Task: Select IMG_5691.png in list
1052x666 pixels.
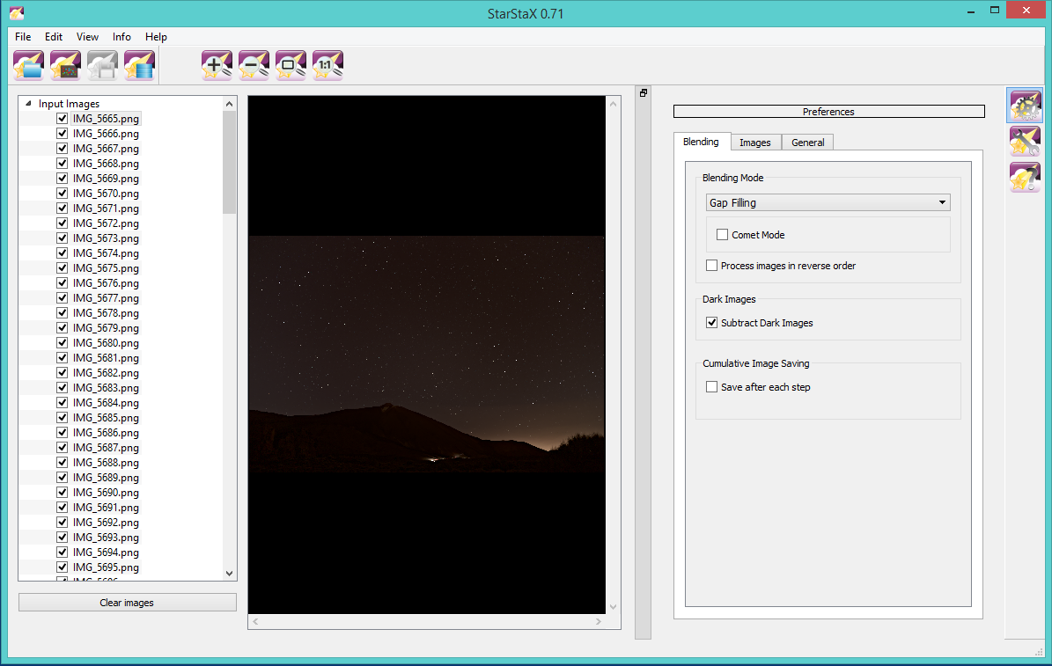Action: click(x=106, y=508)
